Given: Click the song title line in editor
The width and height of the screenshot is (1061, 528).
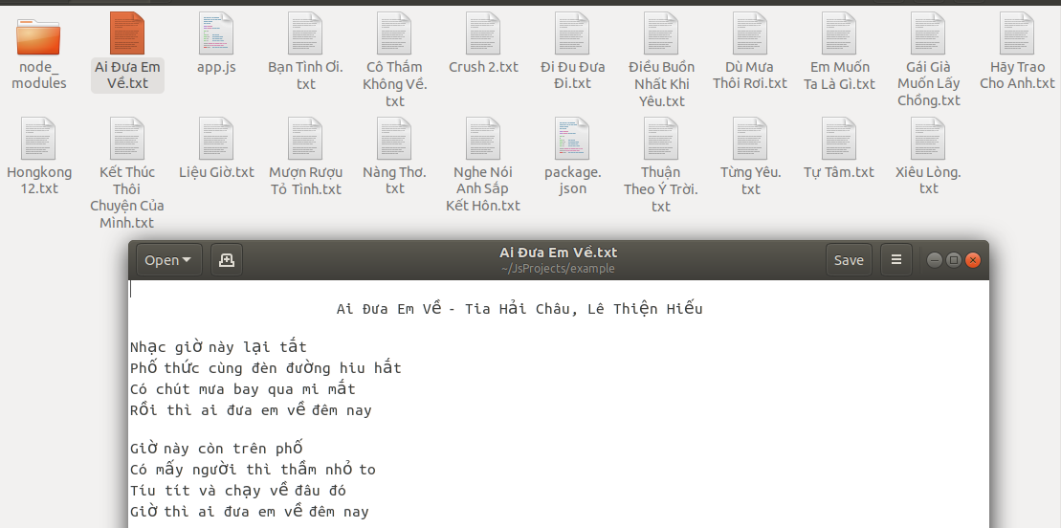Looking at the screenshot, I should pyautogui.click(x=519, y=309).
